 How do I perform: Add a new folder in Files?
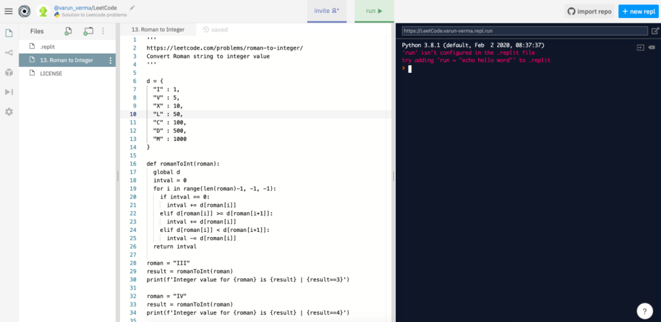(88, 31)
